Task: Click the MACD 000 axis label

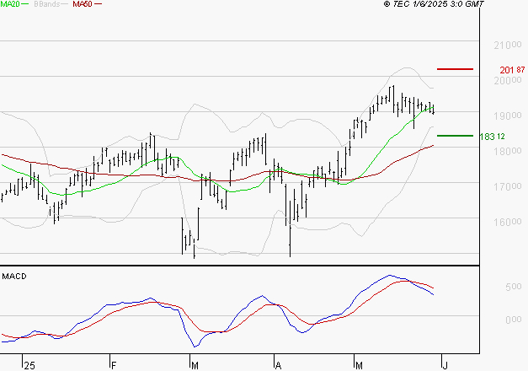Action: click(x=513, y=319)
